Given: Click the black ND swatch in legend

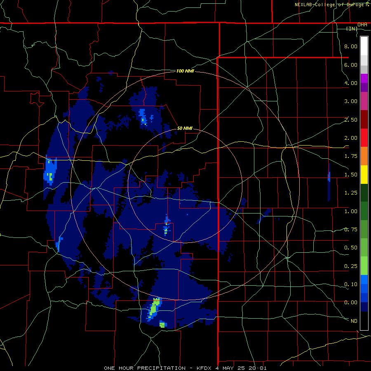Looking at the screenshot, I should [364, 321].
